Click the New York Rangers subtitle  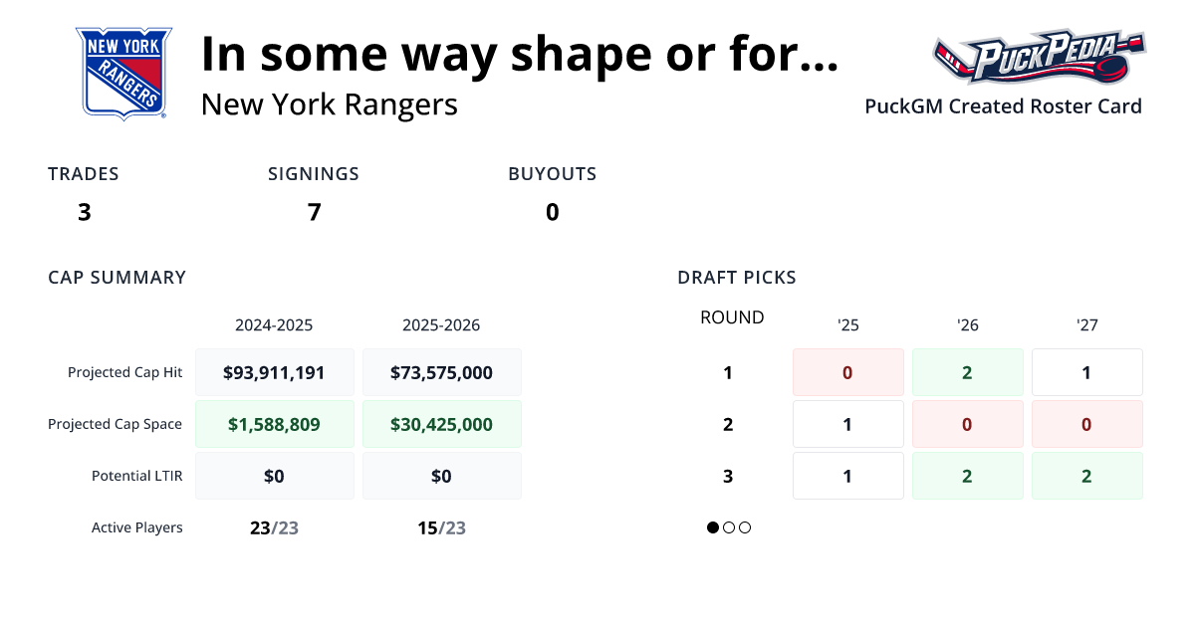(x=330, y=104)
